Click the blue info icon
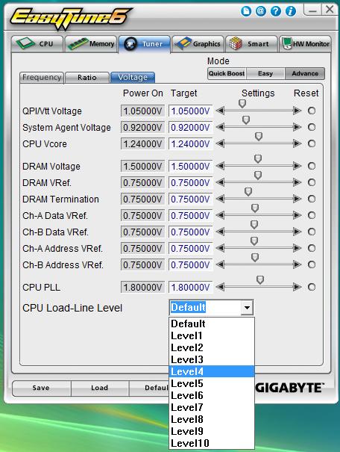Viewport: 340px width, 452px height. [x=291, y=11]
